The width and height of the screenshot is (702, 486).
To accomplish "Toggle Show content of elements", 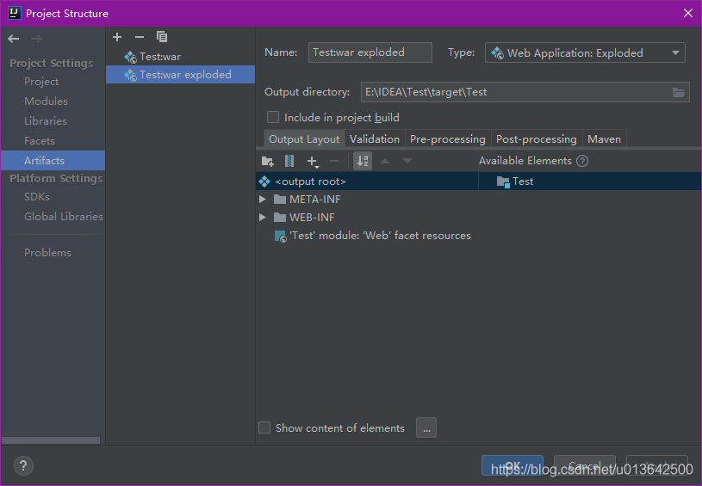I will tap(264, 428).
